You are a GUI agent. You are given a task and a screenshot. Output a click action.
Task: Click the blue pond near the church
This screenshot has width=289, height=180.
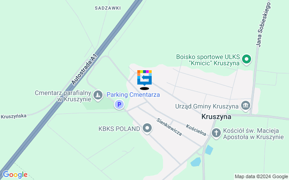coord(209,150)
